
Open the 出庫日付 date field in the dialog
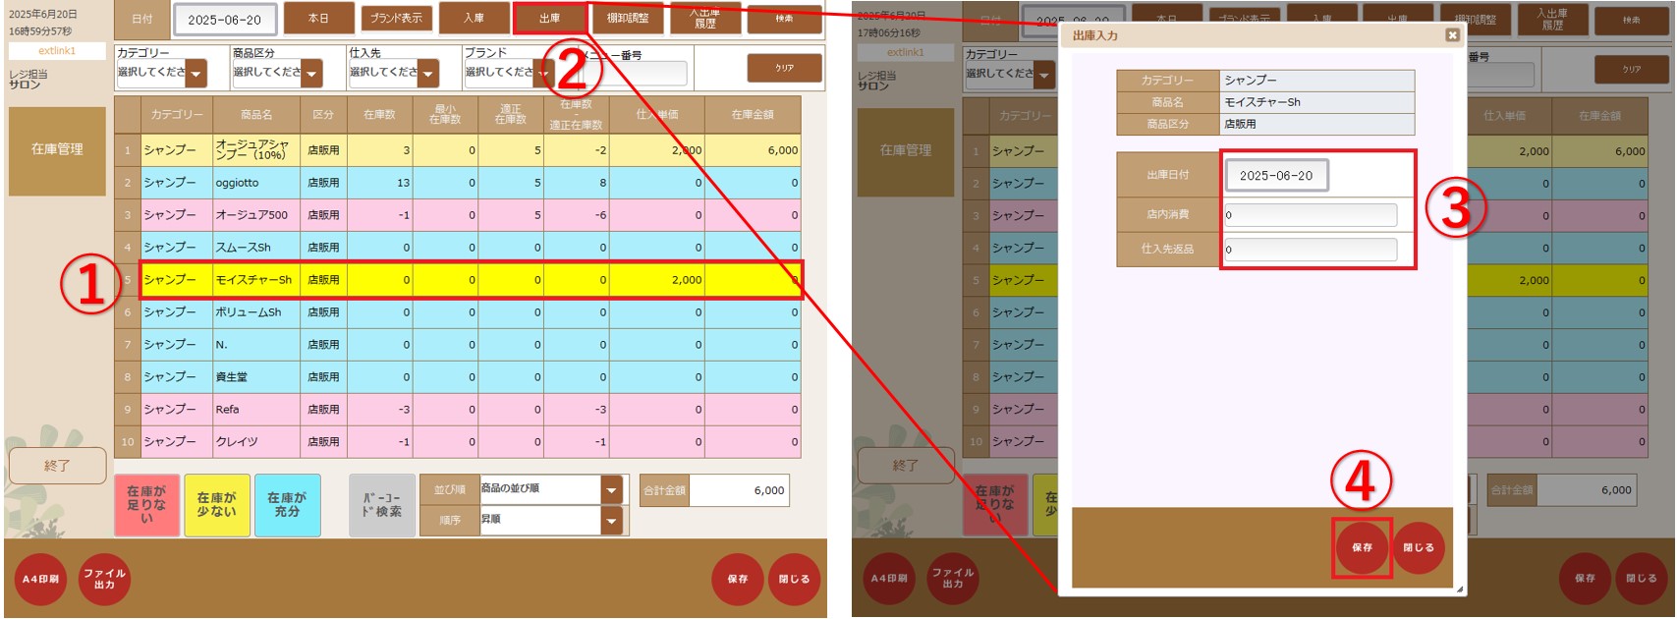[x=1276, y=176]
